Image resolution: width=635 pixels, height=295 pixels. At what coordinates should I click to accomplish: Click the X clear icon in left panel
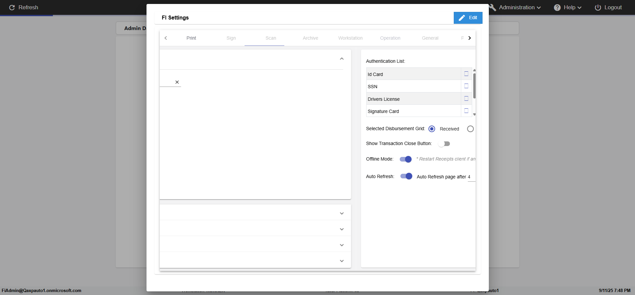click(x=177, y=82)
